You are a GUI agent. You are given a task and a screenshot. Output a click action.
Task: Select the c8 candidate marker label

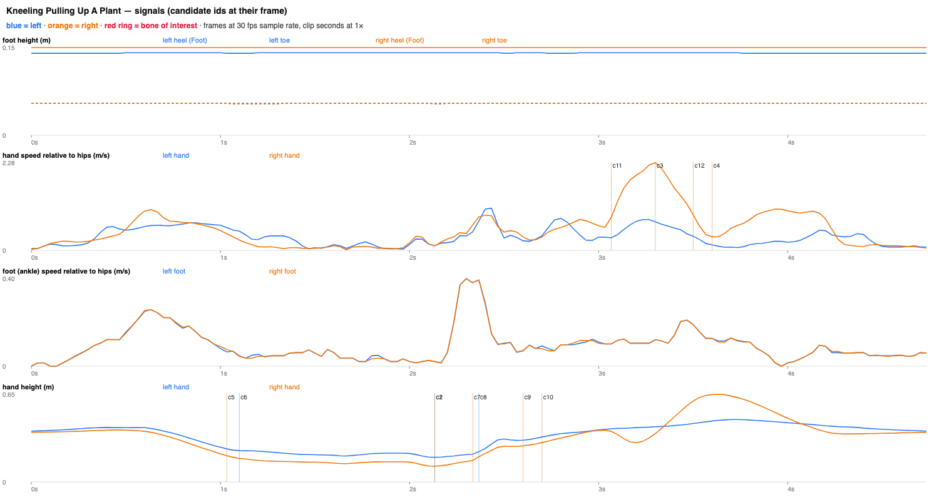[483, 397]
